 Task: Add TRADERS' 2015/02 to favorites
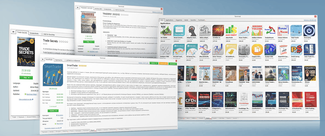tap(119, 10)
